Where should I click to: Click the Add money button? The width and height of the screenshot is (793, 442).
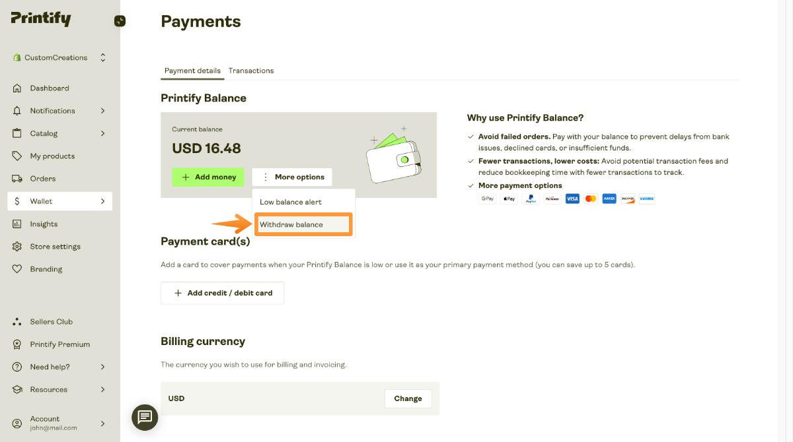coord(208,177)
